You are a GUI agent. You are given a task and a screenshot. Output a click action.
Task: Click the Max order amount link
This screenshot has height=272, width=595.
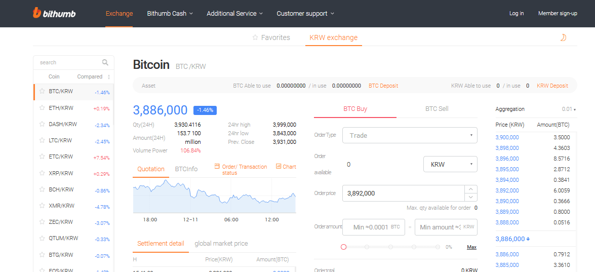coord(471,247)
